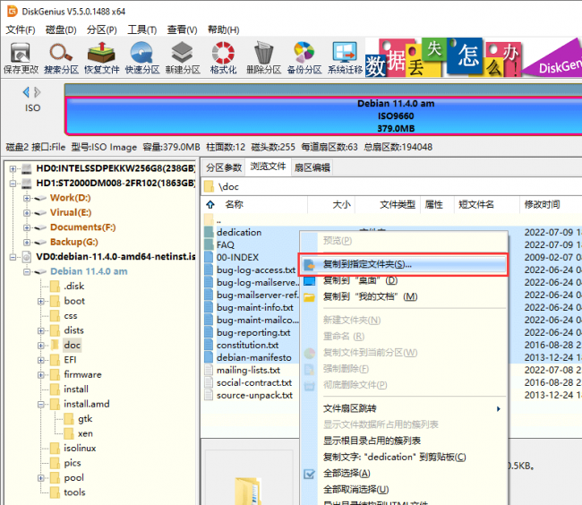This screenshot has height=505, width=582.
Task: Expand the HD0 INTELSSDPEKKW256G8 disk node
Action: click(x=13, y=169)
